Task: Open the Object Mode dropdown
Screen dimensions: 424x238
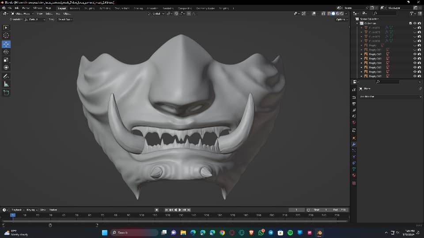Action: tap(22, 14)
